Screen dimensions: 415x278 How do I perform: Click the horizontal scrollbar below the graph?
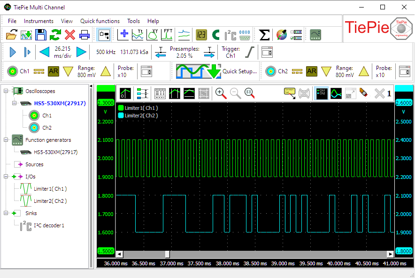(x=167, y=254)
